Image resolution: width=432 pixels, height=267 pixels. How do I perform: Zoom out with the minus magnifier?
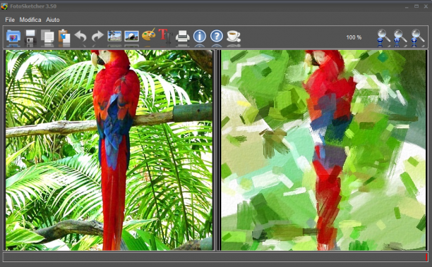tap(383, 37)
